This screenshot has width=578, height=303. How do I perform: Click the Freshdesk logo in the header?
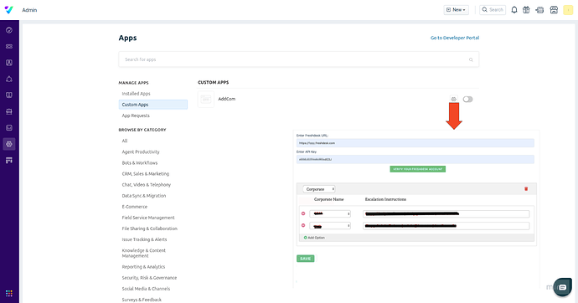click(x=9, y=10)
